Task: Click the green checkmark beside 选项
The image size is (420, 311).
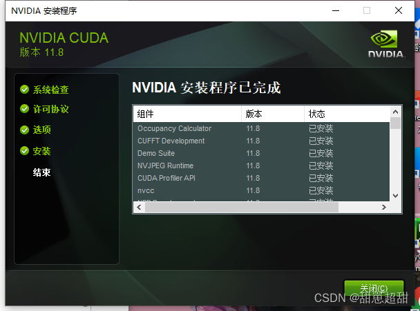Action: [x=24, y=130]
